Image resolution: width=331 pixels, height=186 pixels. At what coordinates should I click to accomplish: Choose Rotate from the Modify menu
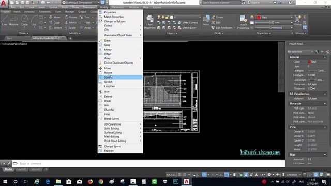(x=121, y=73)
